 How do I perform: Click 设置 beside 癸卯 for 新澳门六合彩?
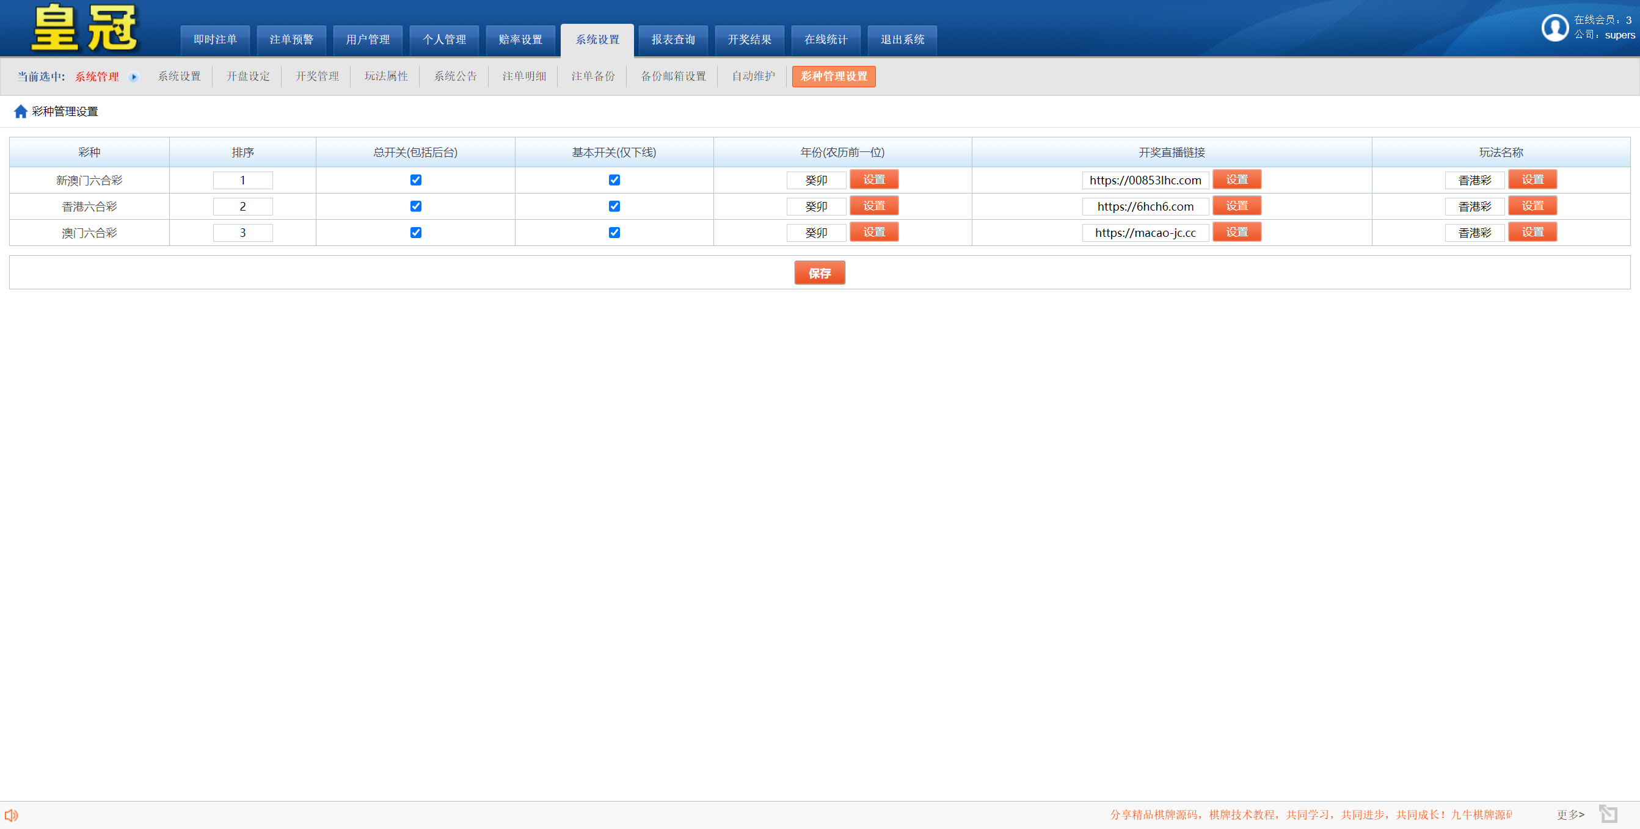click(x=874, y=179)
